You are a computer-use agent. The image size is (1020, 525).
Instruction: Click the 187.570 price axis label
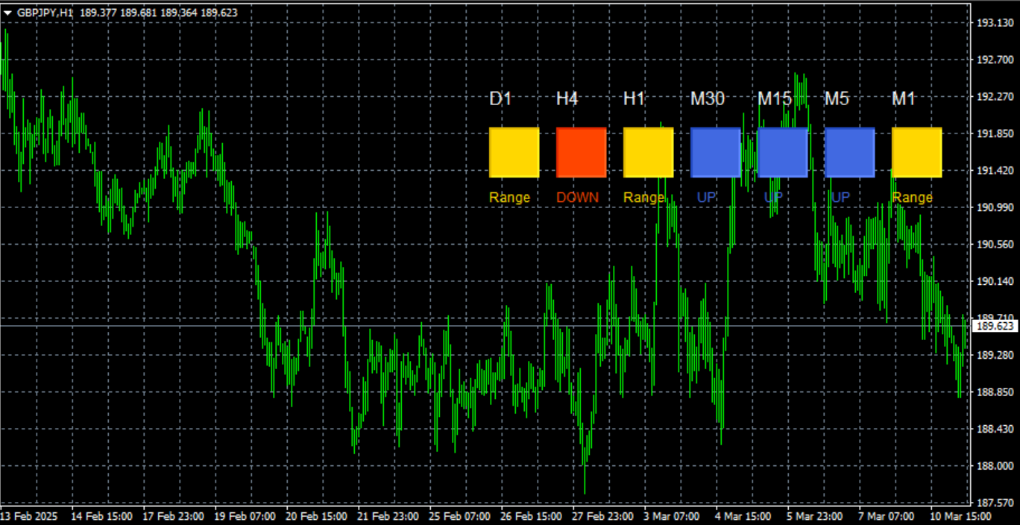tap(995, 503)
